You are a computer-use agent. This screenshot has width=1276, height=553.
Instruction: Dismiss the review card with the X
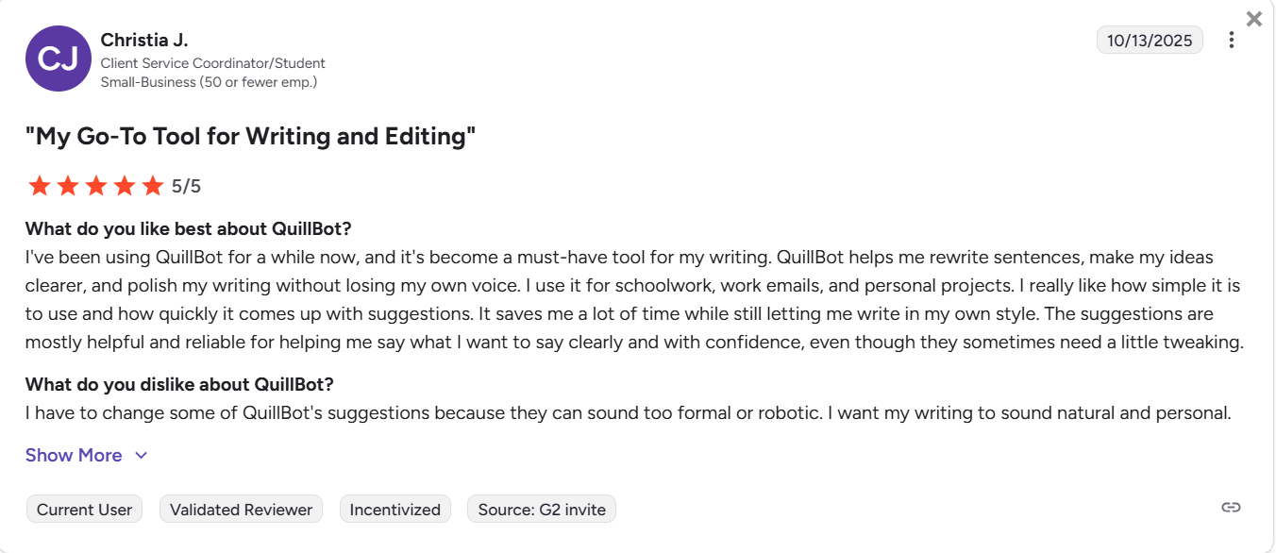tap(1254, 19)
